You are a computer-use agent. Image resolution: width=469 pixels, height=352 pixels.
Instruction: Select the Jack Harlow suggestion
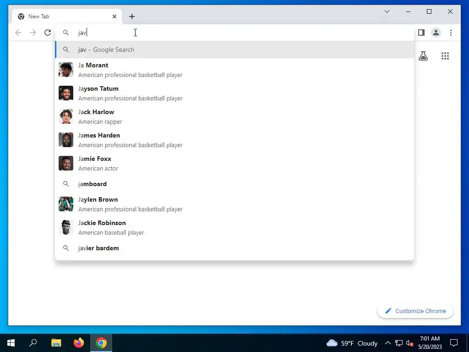(234, 116)
